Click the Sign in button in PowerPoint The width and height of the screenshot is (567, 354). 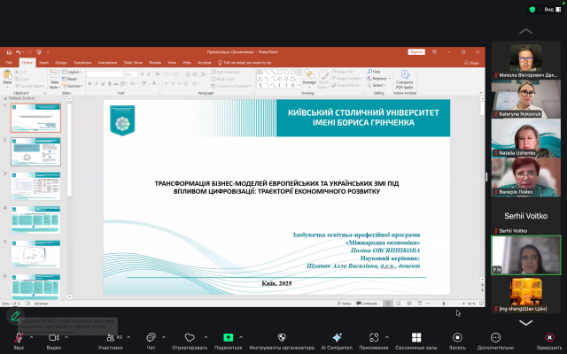[x=416, y=52]
